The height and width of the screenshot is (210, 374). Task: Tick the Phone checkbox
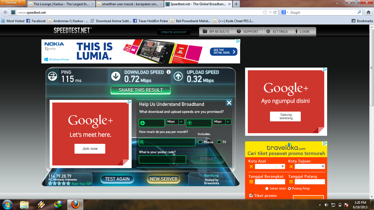click(x=200, y=142)
